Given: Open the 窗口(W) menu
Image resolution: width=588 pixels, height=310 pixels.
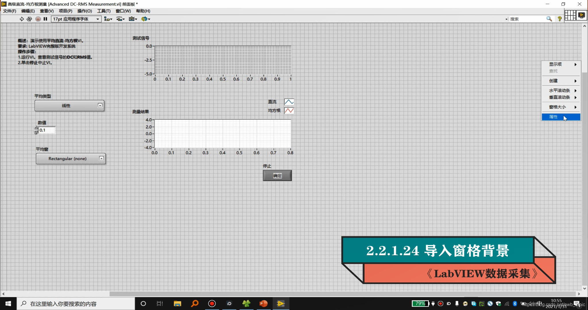Looking at the screenshot, I should tap(123, 11).
